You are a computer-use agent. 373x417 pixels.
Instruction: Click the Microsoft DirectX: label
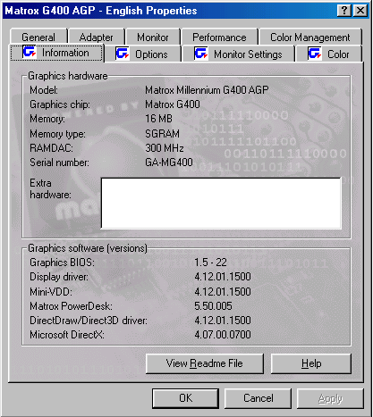pos(67,335)
